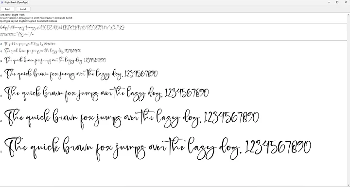Close the Bright Fresh font window

[346, 2]
